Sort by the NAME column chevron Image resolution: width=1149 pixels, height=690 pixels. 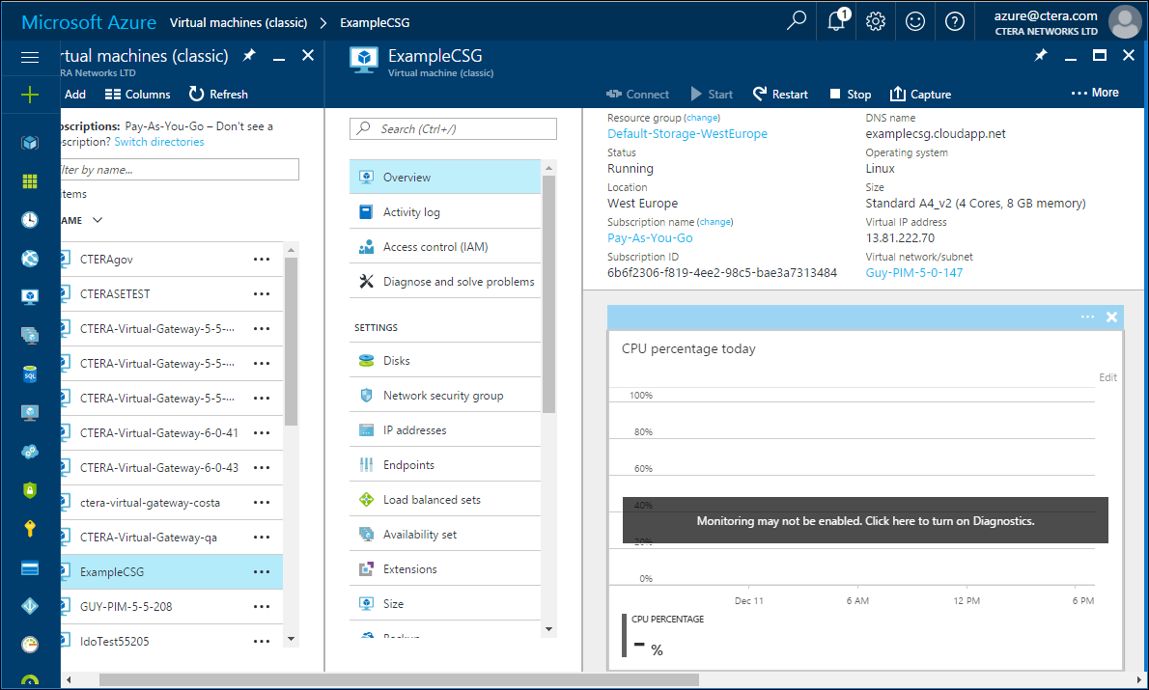click(x=98, y=220)
